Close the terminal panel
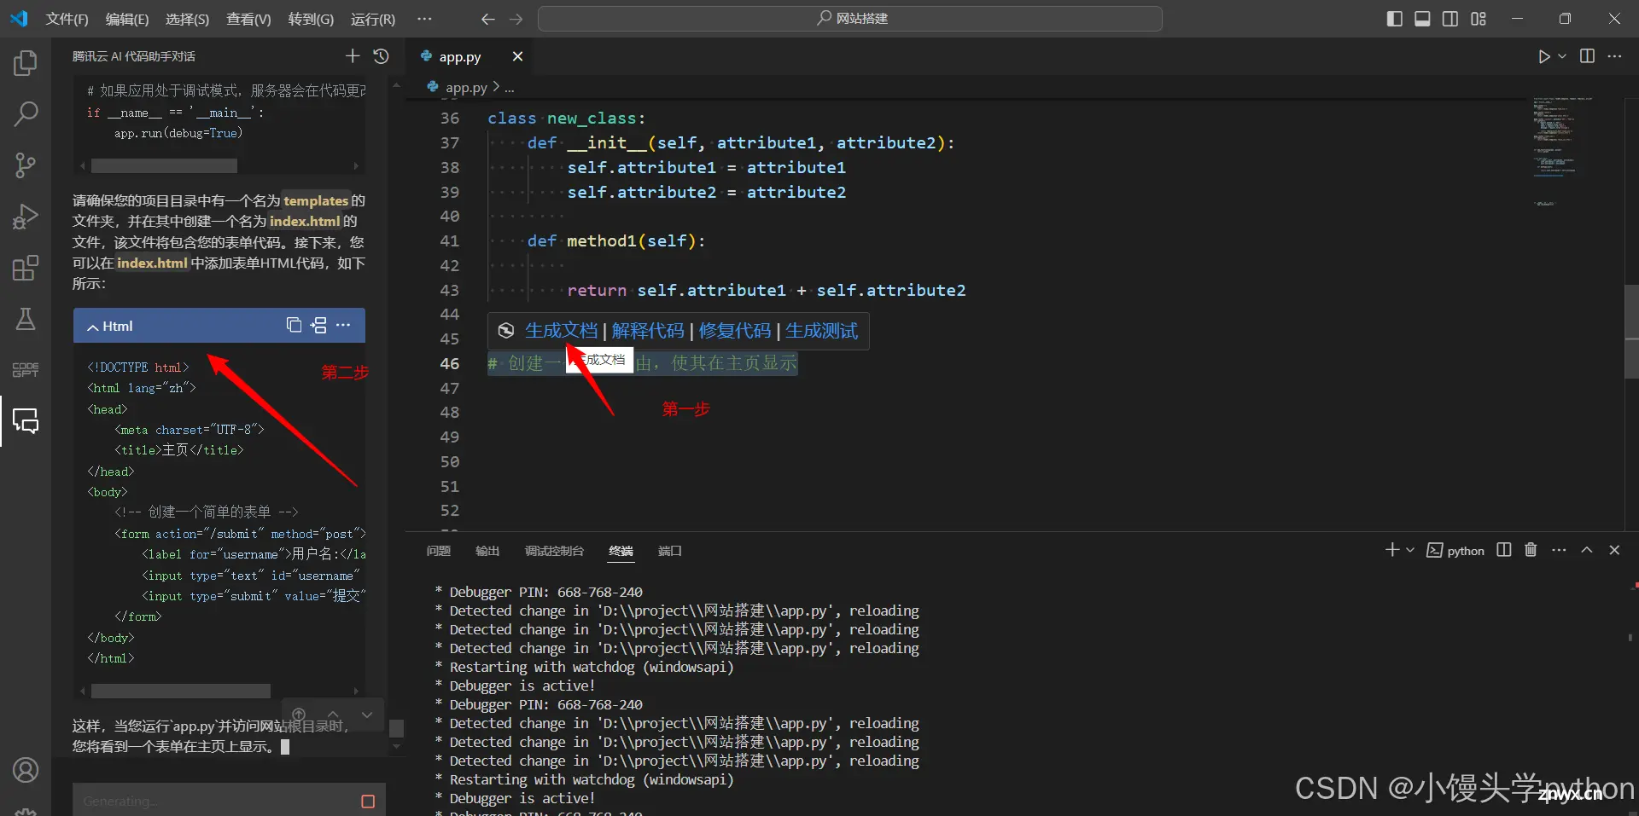Viewport: 1639px width, 816px height. (1614, 550)
